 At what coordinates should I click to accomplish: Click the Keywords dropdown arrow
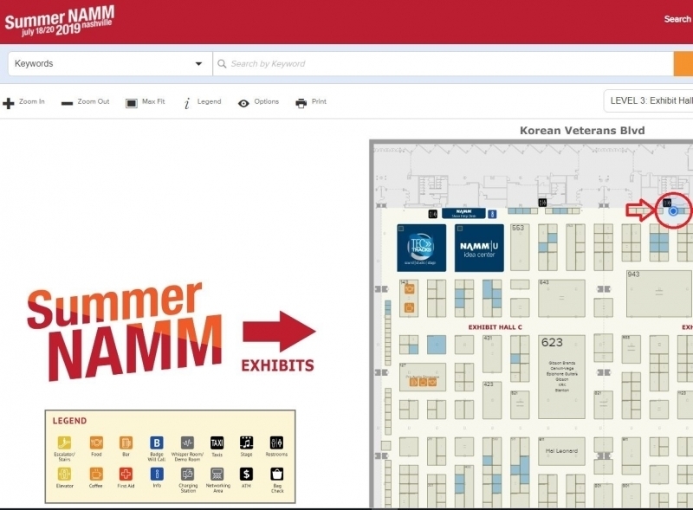[199, 64]
